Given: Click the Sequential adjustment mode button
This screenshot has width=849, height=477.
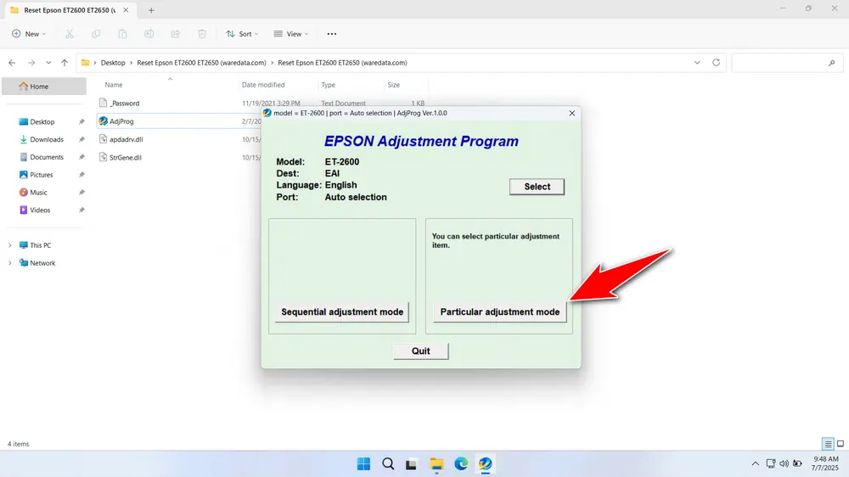Looking at the screenshot, I should [x=341, y=311].
